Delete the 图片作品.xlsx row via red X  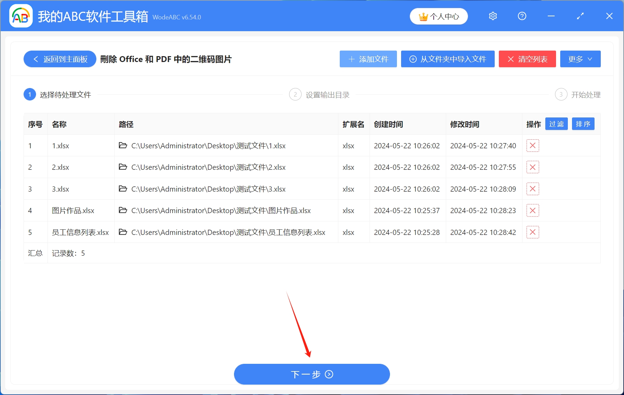532,210
